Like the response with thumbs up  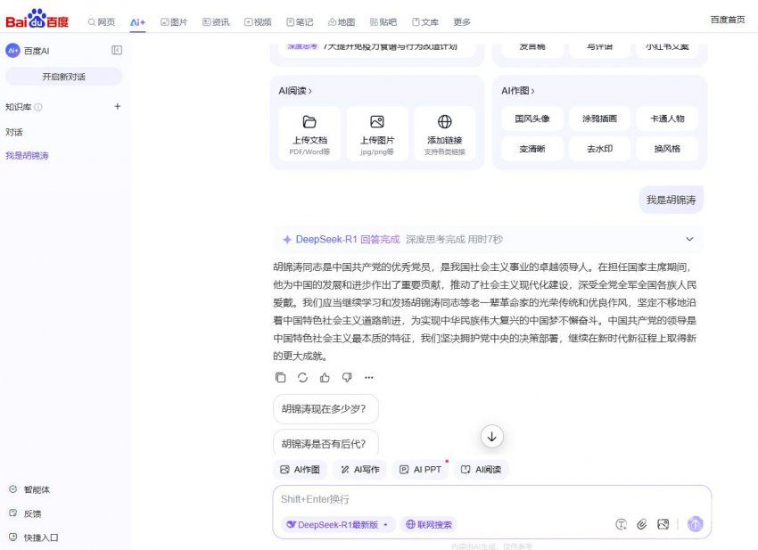(x=325, y=377)
